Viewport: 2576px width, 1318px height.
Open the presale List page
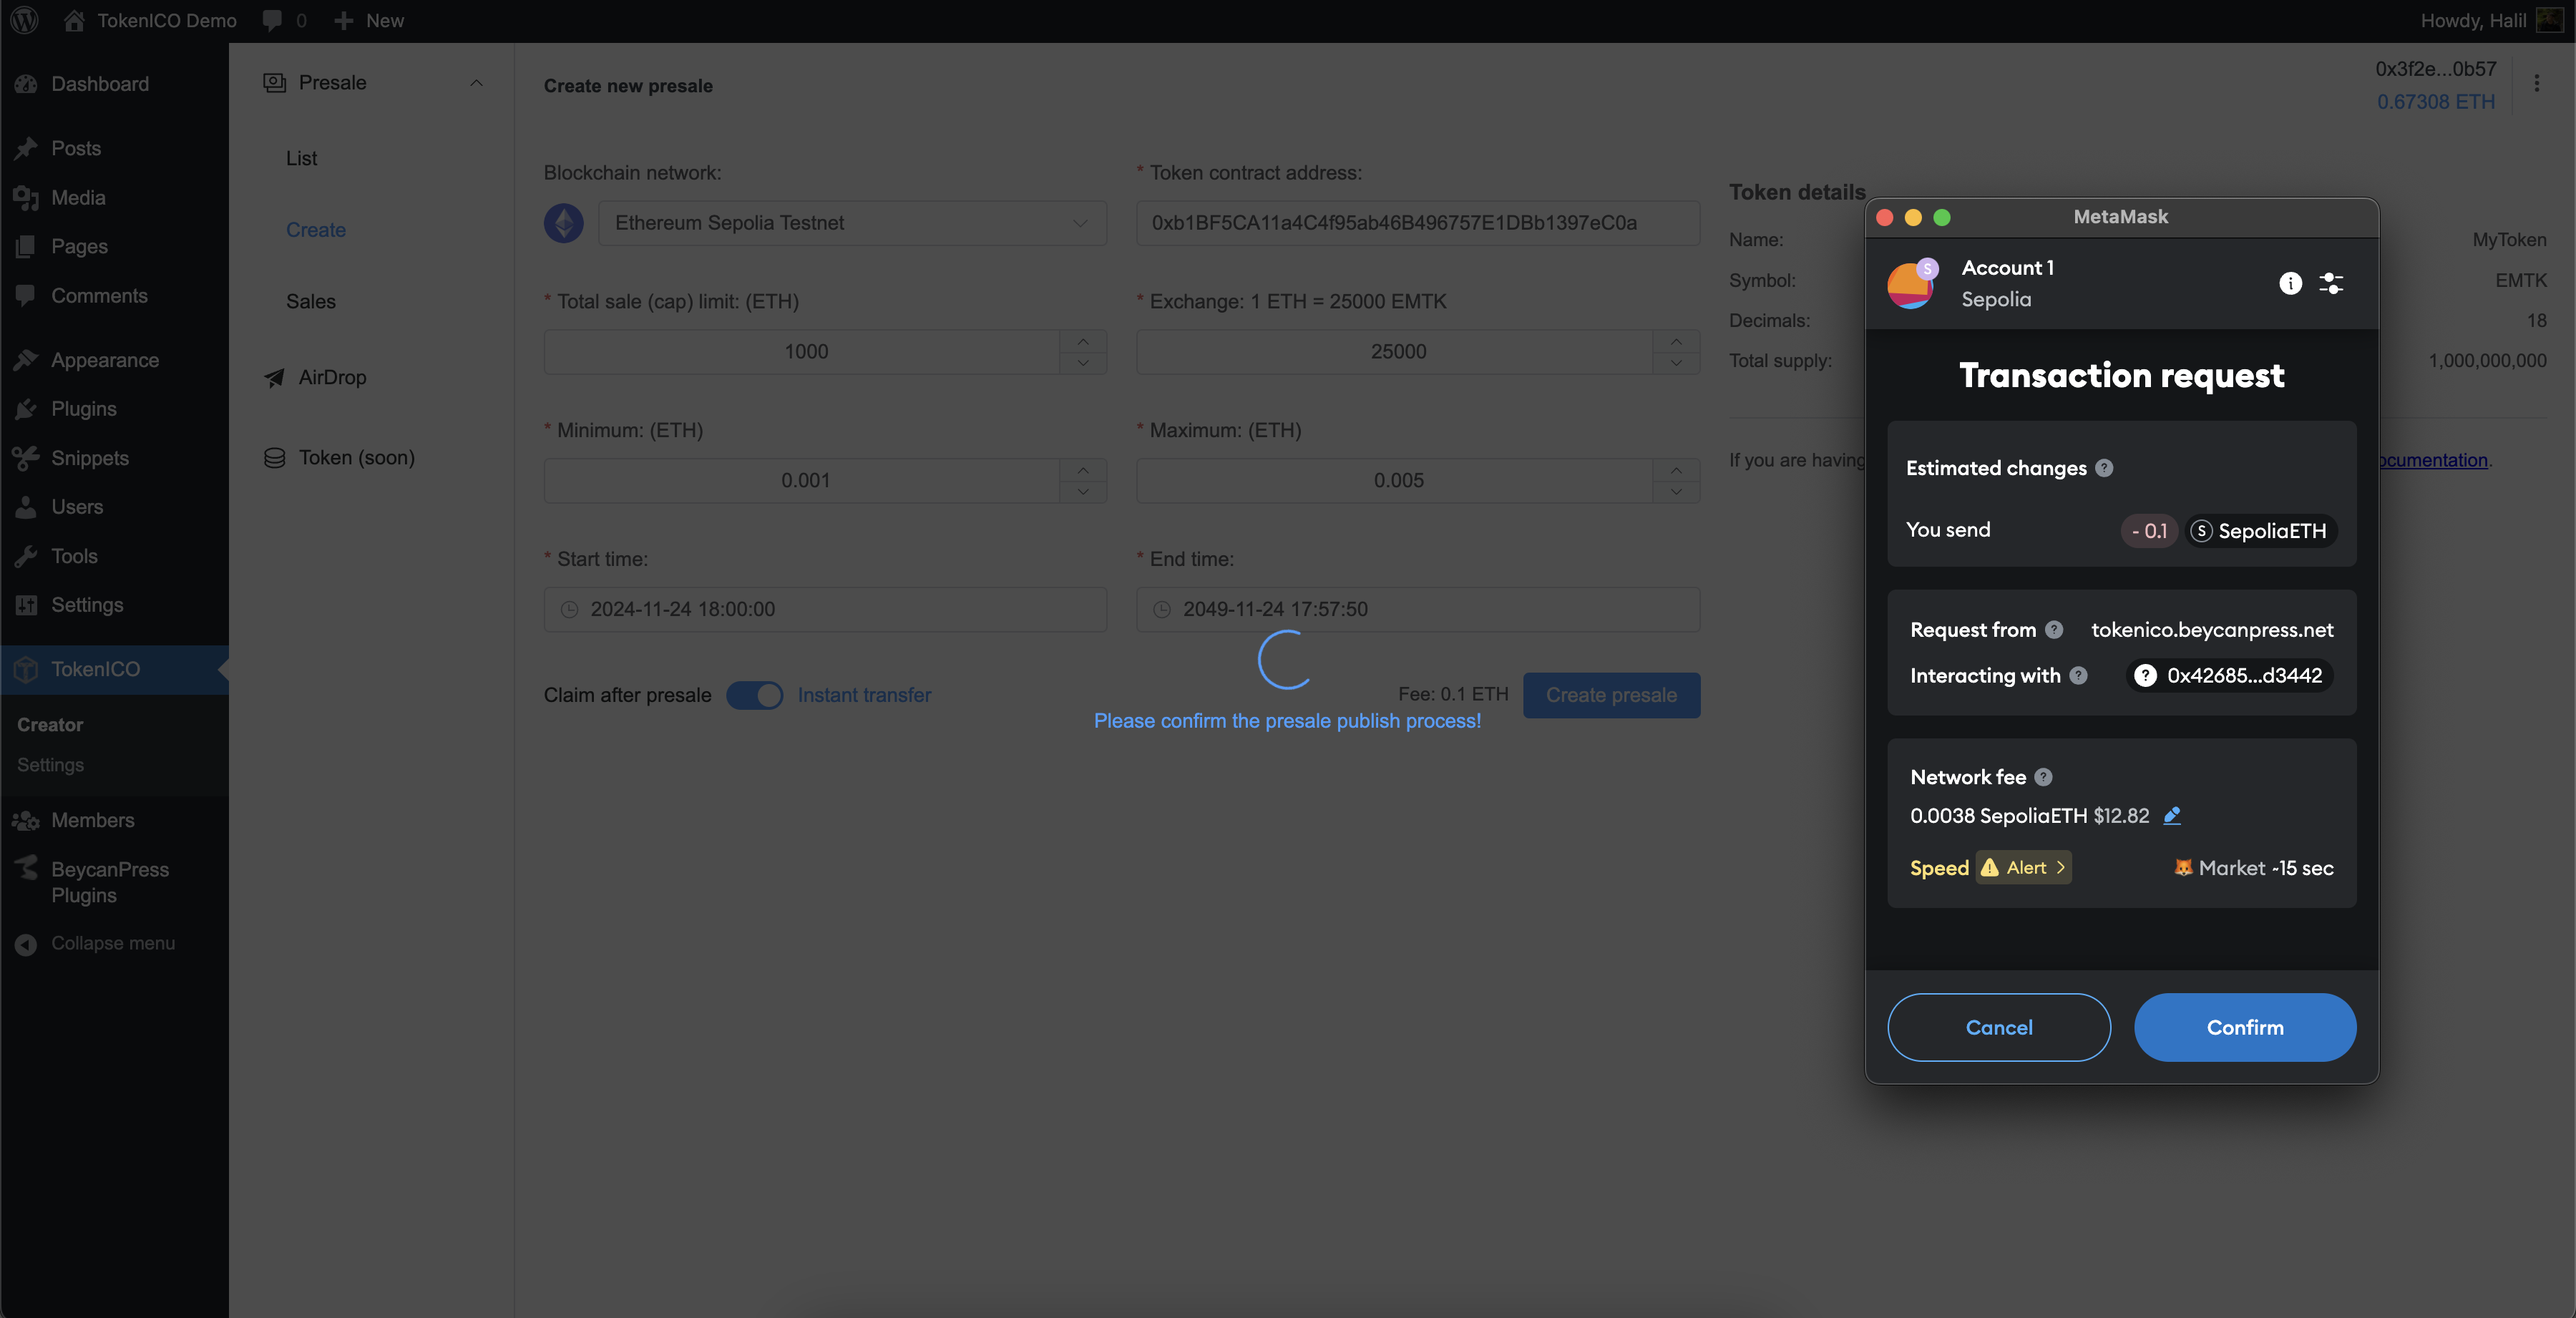pyautogui.click(x=301, y=158)
